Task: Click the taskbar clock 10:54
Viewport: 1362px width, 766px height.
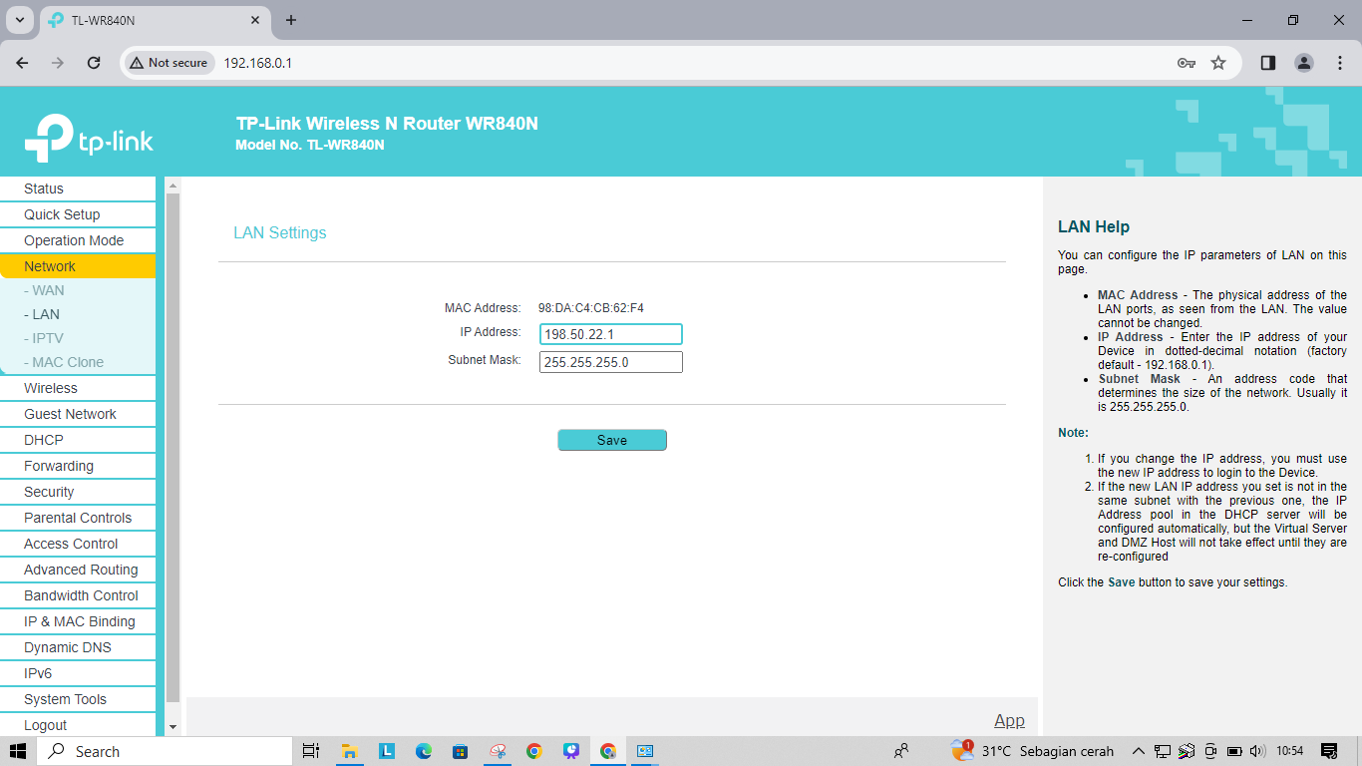Action: pyautogui.click(x=1290, y=751)
